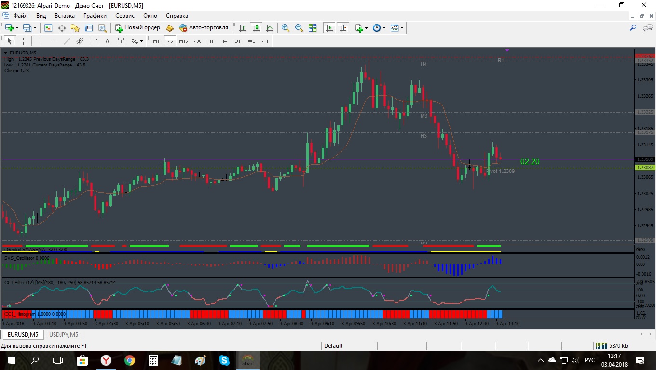This screenshot has height=370, width=656.
Task: Toggle the Авто-торговля button
Action: [203, 28]
